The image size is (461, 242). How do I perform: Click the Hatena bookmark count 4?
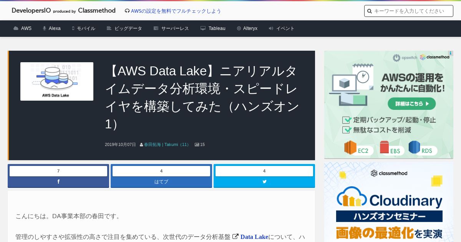pyautogui.click(x=161, y=171)
